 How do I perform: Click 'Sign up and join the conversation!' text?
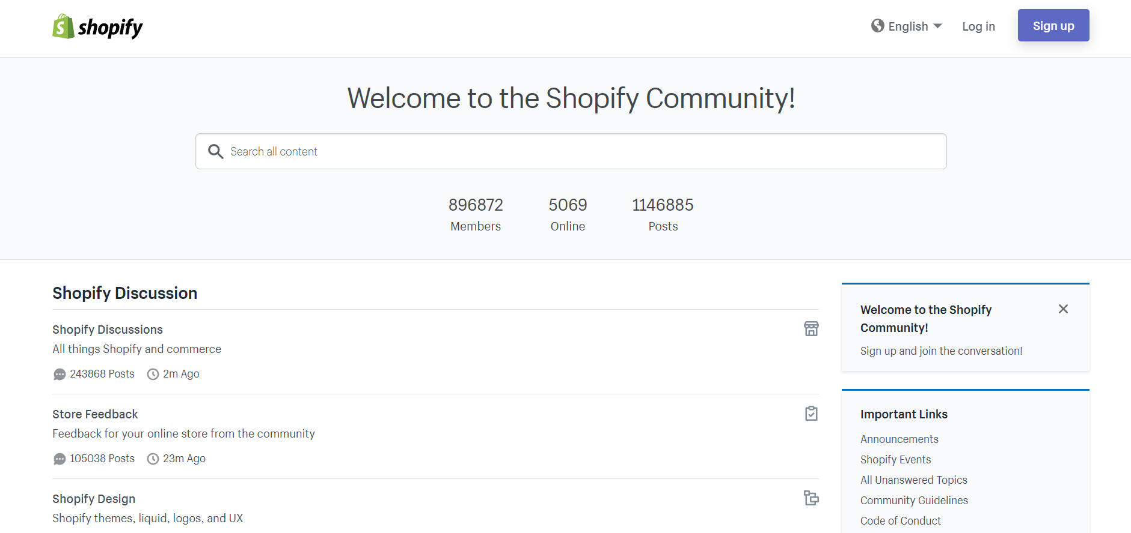[941, 351]
